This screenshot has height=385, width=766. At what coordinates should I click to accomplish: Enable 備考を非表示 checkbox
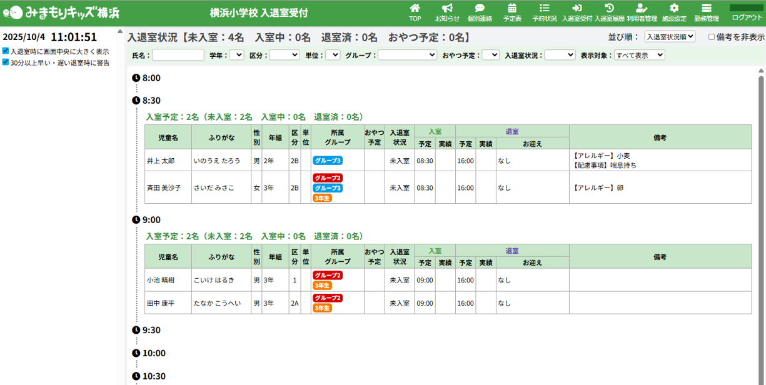[712, 37]
